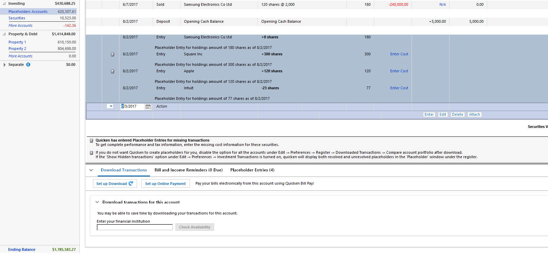The width and height of the screenshot is (548, 261).
Task: Collapse 'Download transactions for this account' section
Action: pyautogui.click(x=97, y=202)
